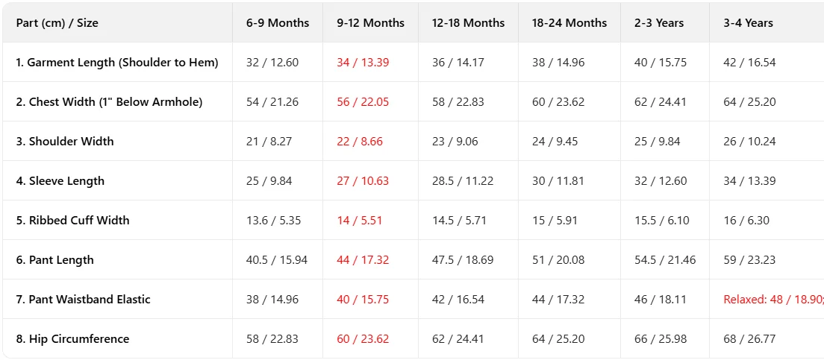Select the Pant Waistband Elastic row label
This screenshot has height=360, width=824.
tap(83, 300)
